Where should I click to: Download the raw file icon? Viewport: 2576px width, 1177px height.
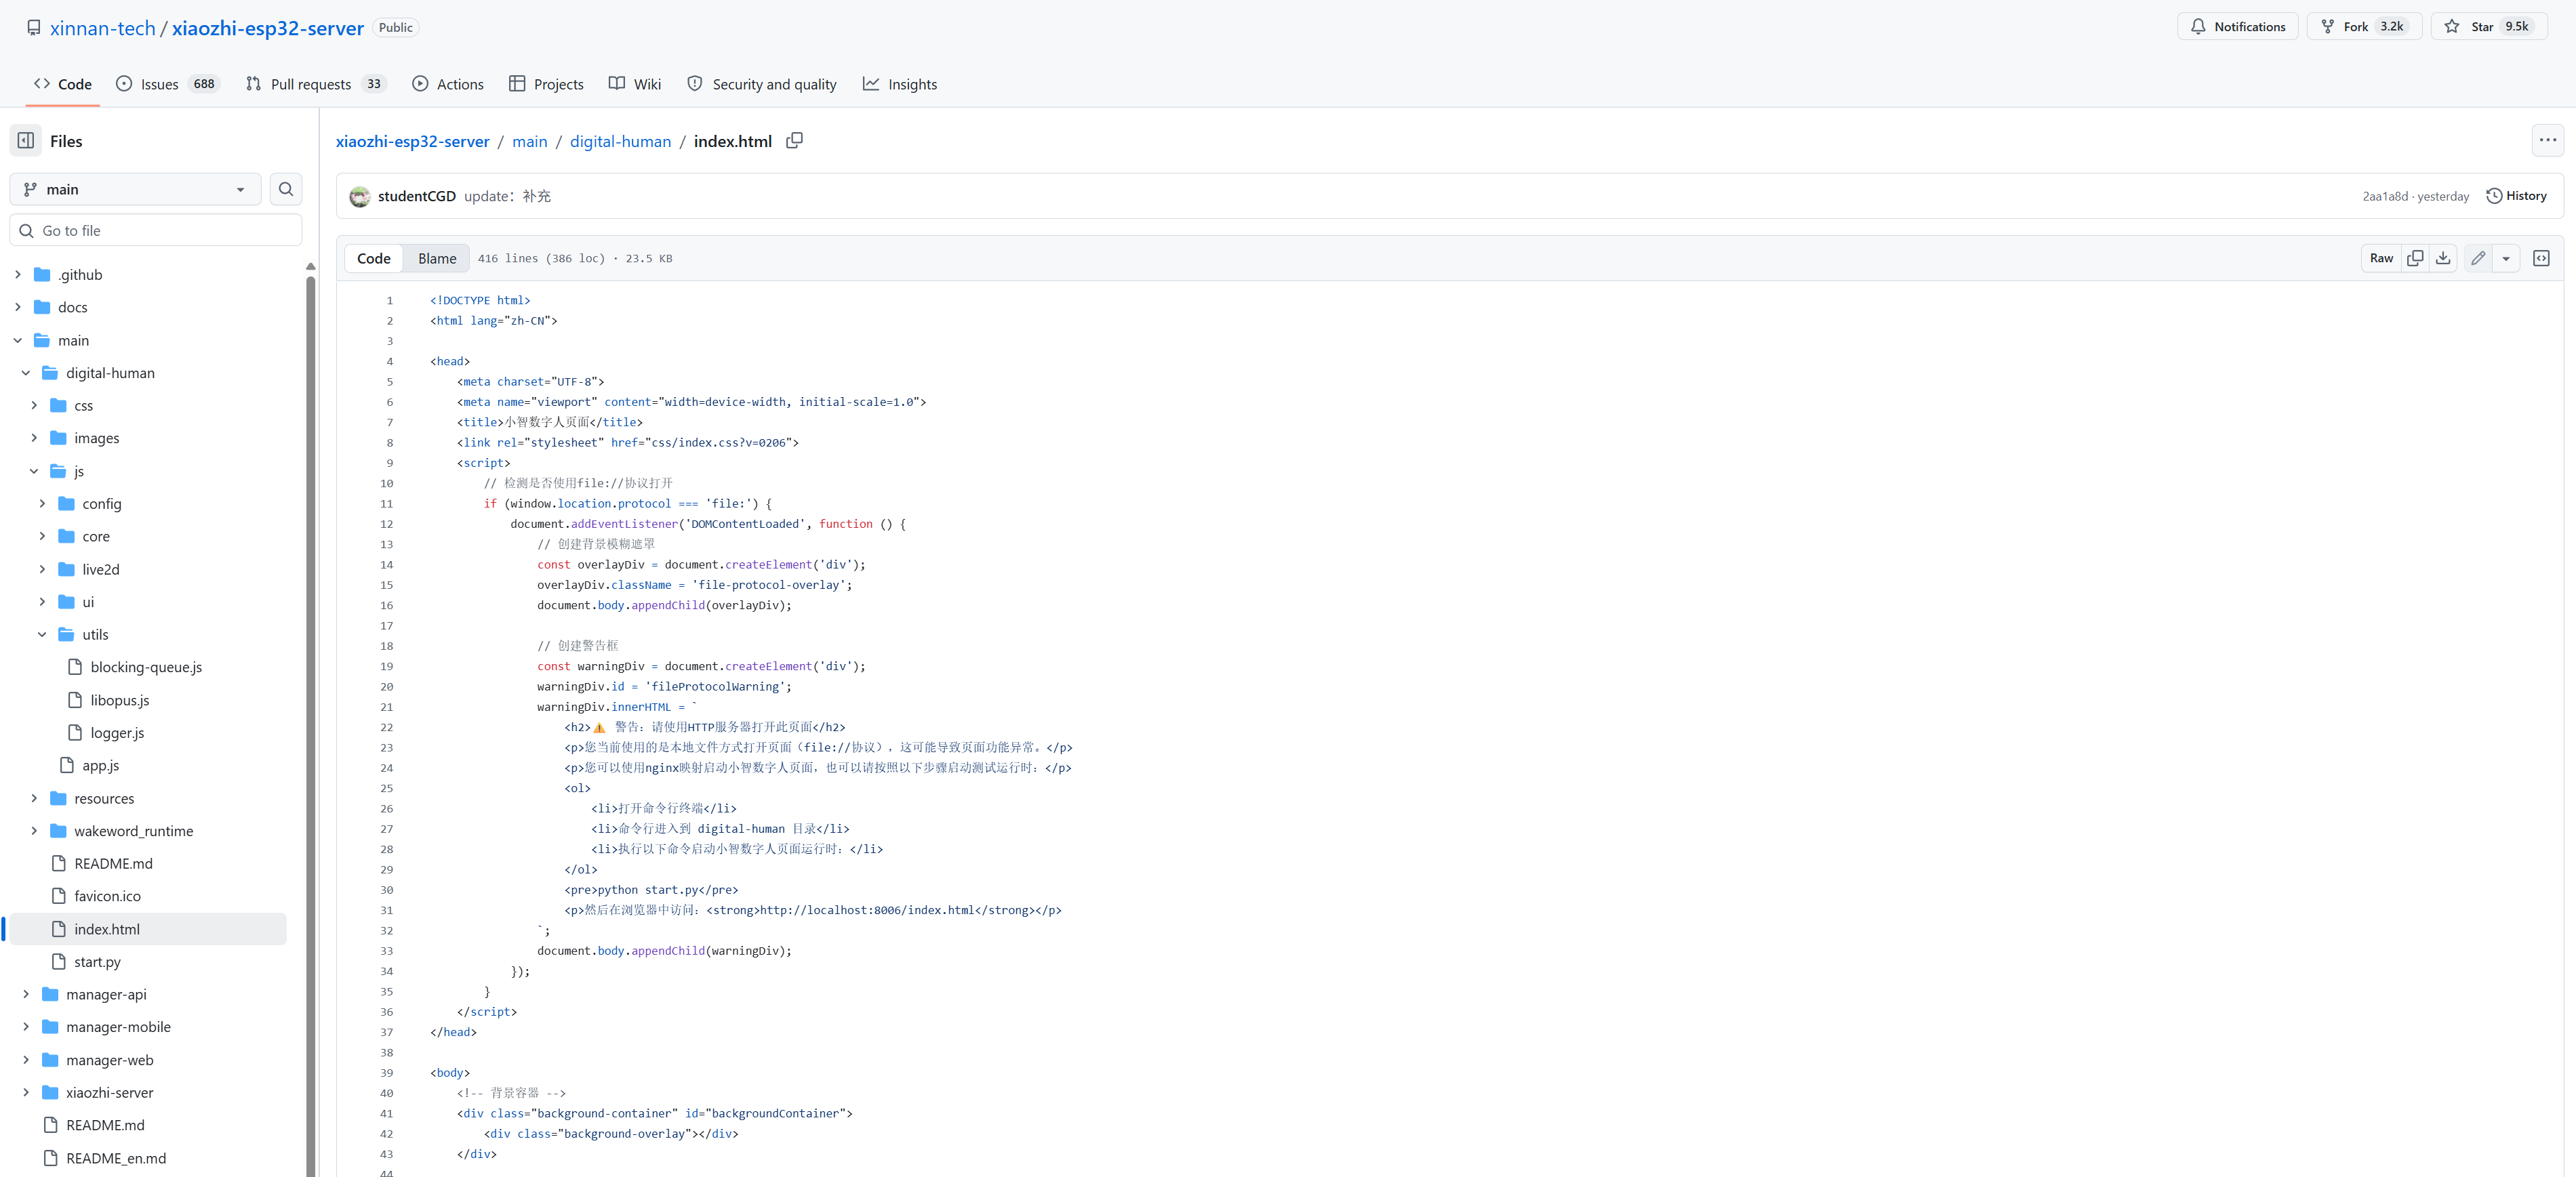coord(2443,257)
